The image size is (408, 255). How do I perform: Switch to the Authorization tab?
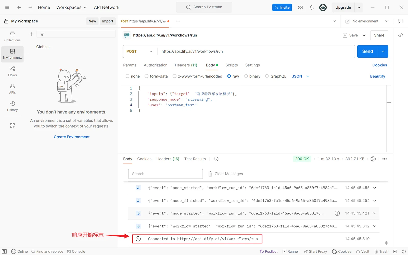tap(156, 65)
